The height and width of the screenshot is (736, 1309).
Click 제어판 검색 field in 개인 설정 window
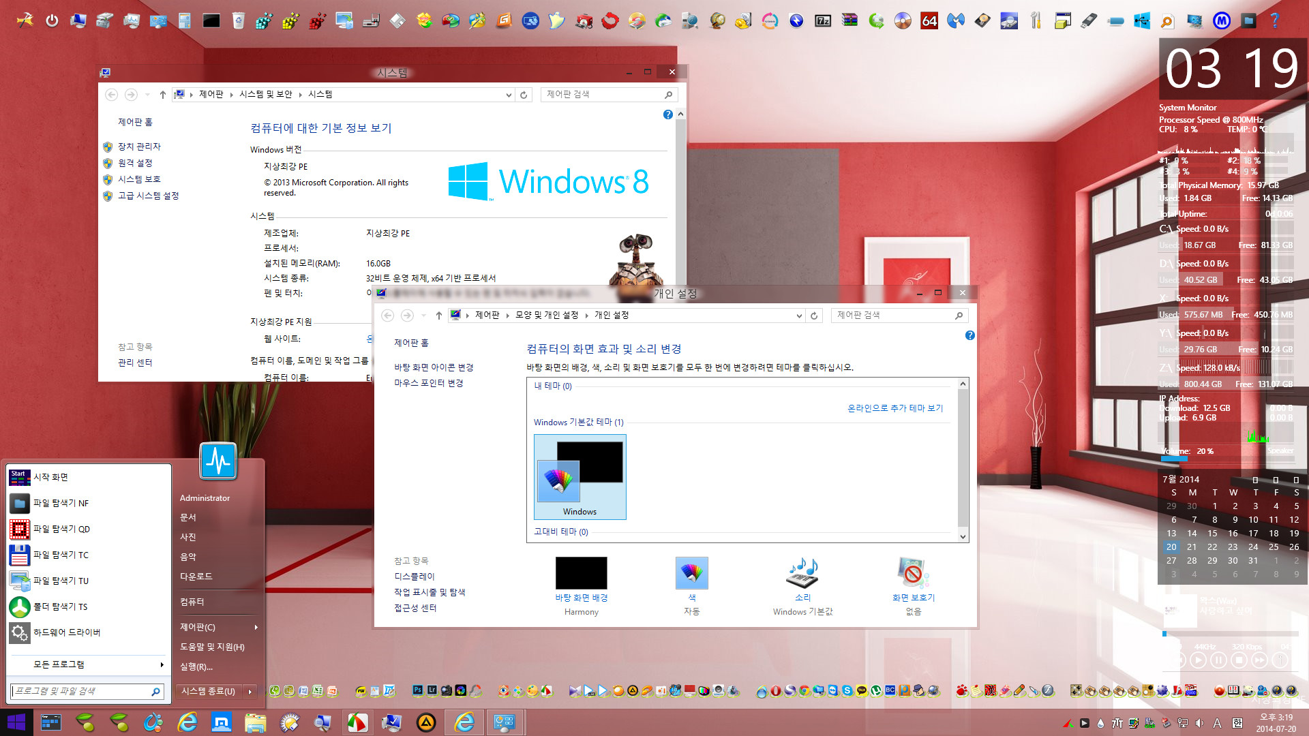899,316
